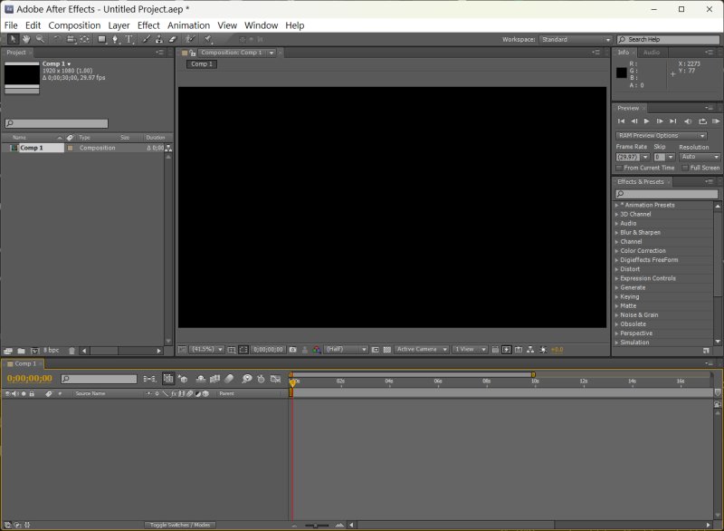
Task: Select the Eraser tool
Action: tap(172, 40)
